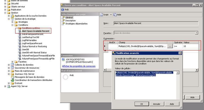The image size is (204, 110).
Task: Click the VolumeFreeSpaceThreasoldDataFile icon
Action: pos(20,56)
